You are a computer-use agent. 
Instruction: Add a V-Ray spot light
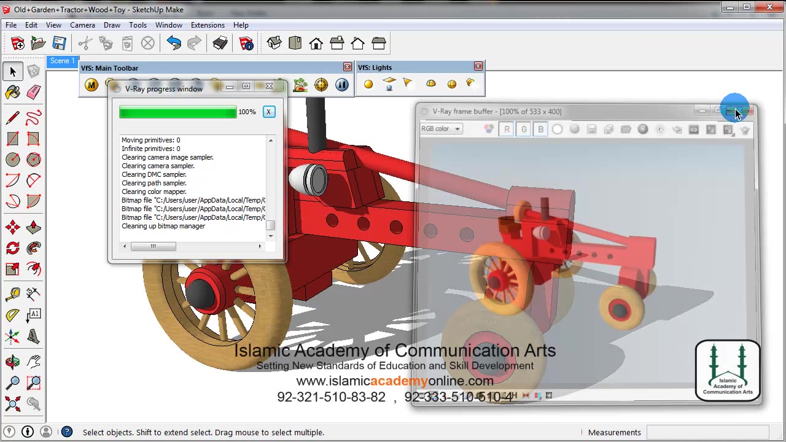(408, 84)
